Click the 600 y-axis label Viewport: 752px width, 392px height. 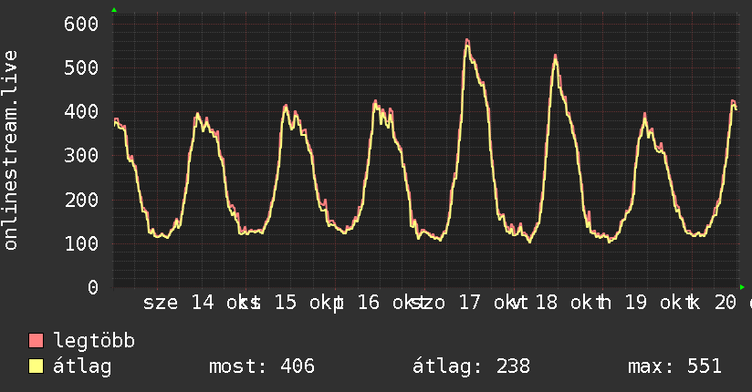(81, 24)
